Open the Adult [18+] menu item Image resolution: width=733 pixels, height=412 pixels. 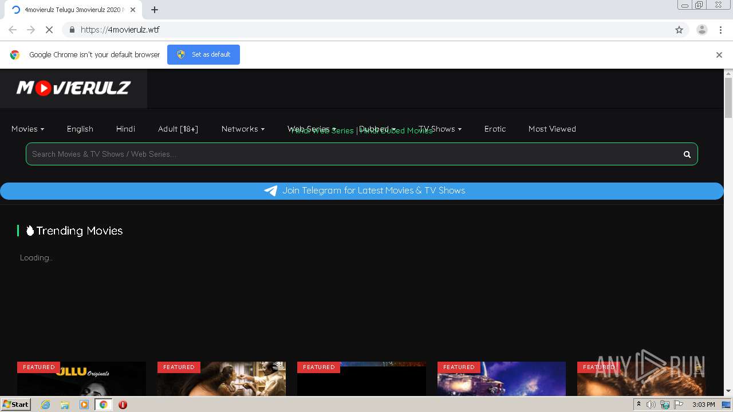pyautogui.click(x=178, y=129)
